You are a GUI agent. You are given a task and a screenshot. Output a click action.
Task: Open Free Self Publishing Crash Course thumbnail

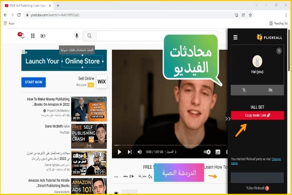[89, 136]
